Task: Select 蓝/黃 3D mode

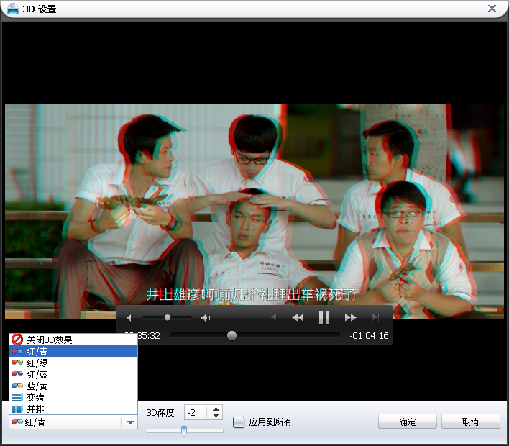Action: tap(73, 386)
